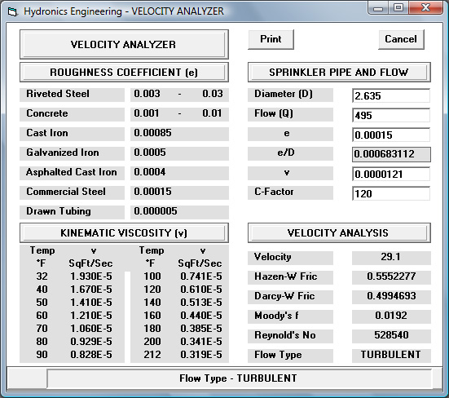Click the e/D computed value box

(x=391, y=154)
